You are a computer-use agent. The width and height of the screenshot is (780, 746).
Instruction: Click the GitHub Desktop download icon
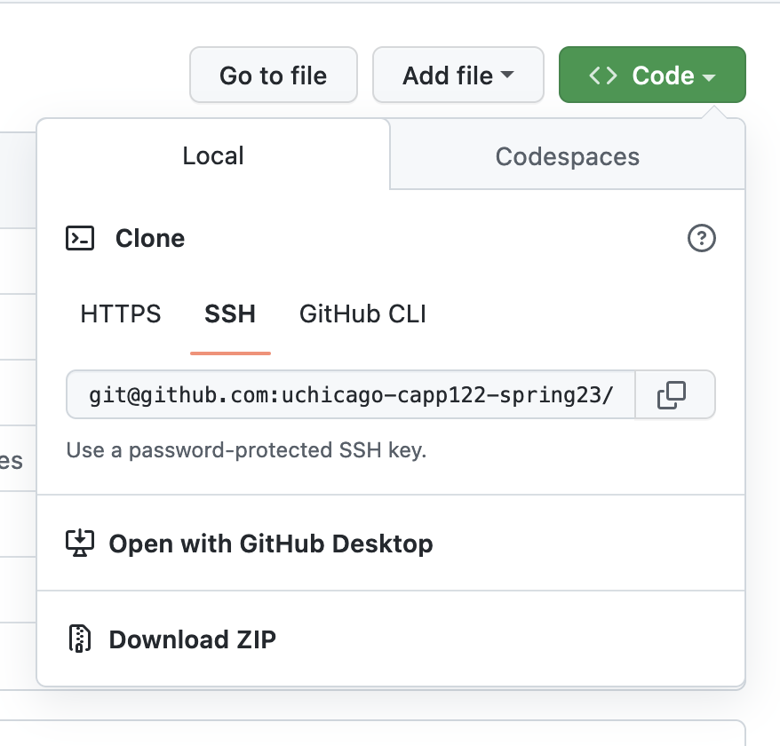pyautogui.click(x=80, y=543)
